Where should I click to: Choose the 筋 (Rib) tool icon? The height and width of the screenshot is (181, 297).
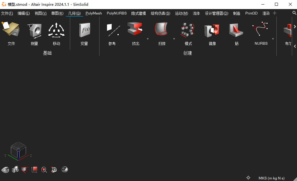pos(236,30)
